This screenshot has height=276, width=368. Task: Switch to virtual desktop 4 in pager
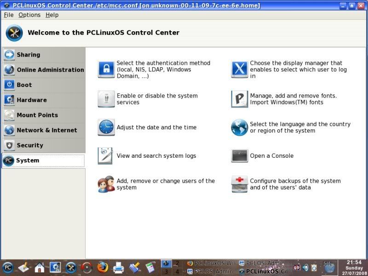[177, 271]
